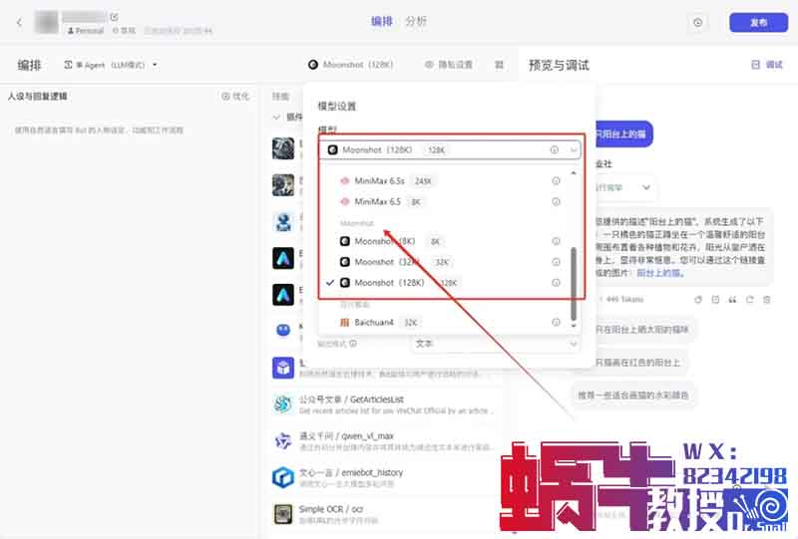Viewport: 798px width, 539px height.
Task: Click the back arrow in the header
Action: point(19,22)
